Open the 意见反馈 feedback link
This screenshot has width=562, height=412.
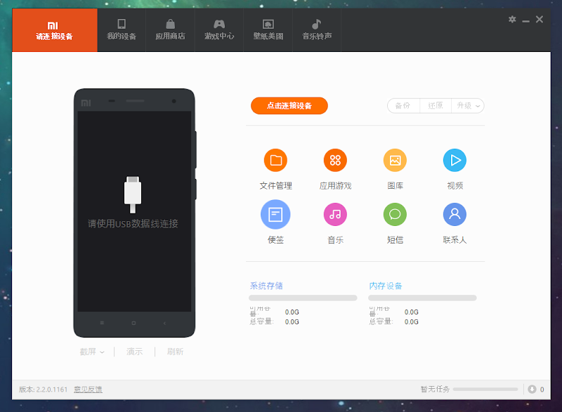coord(89,389)
